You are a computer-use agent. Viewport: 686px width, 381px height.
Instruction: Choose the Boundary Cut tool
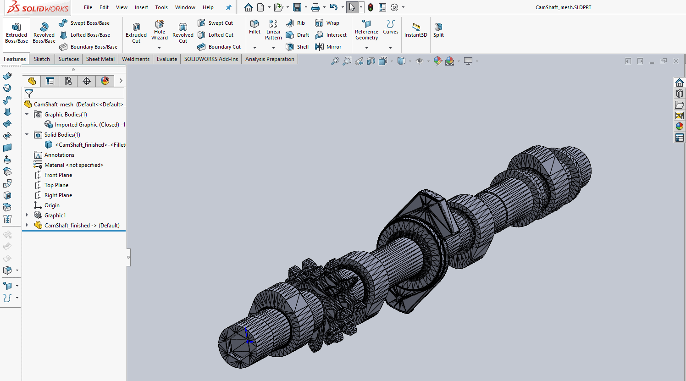[x=219, y=47]
